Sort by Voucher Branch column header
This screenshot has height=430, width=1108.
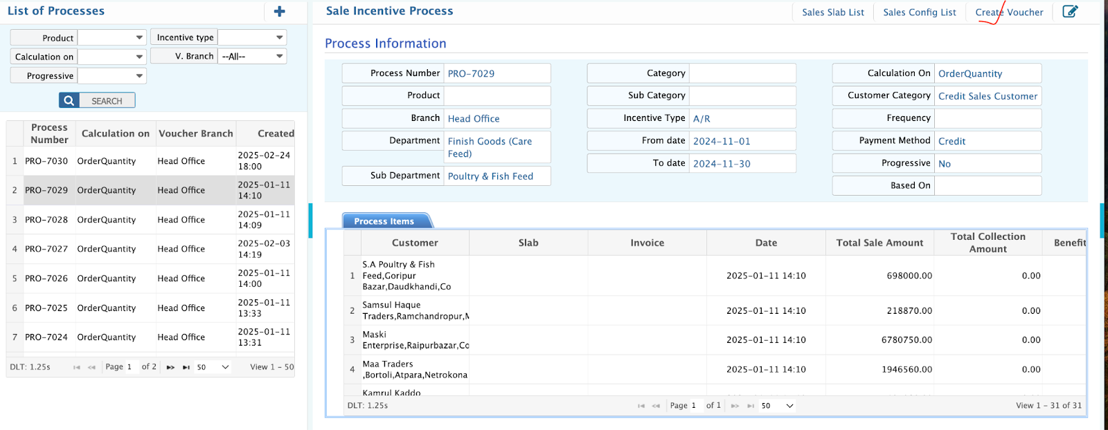coord(195,133)
